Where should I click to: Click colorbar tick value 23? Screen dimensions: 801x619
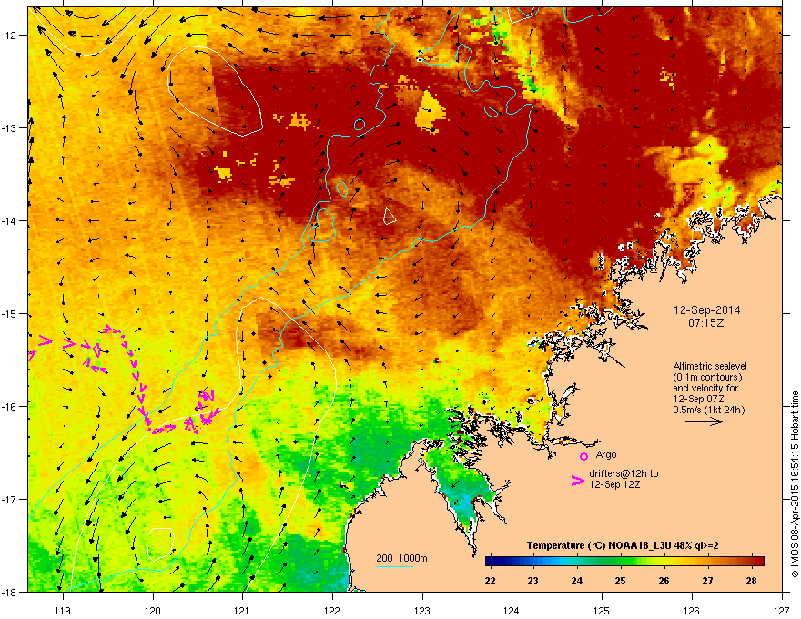click(532, 581)
